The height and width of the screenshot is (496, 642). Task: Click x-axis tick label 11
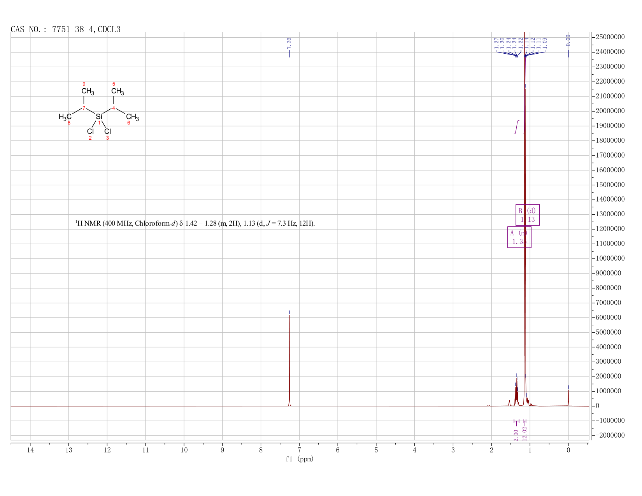(x=146, y=450)
